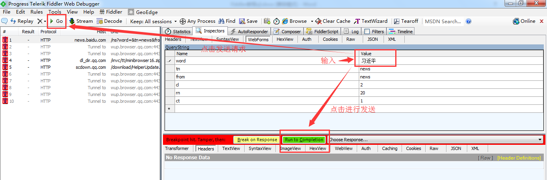Click the GeoEdge menu item
This screenshot has width=547, height=180.
pos(143,12)
